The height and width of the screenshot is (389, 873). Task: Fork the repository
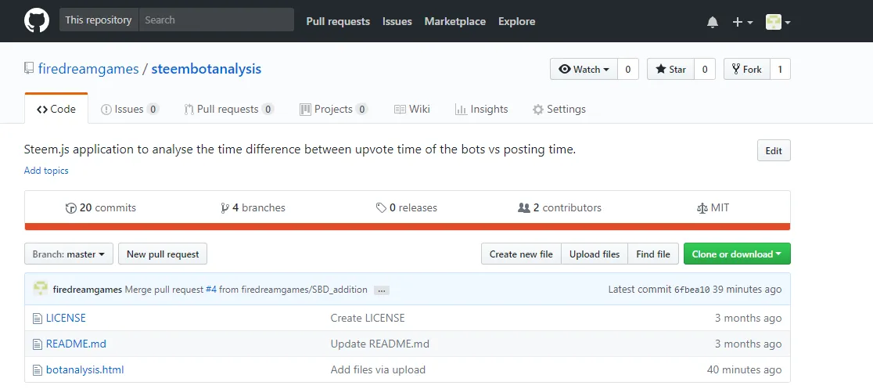tap(746, 69)
